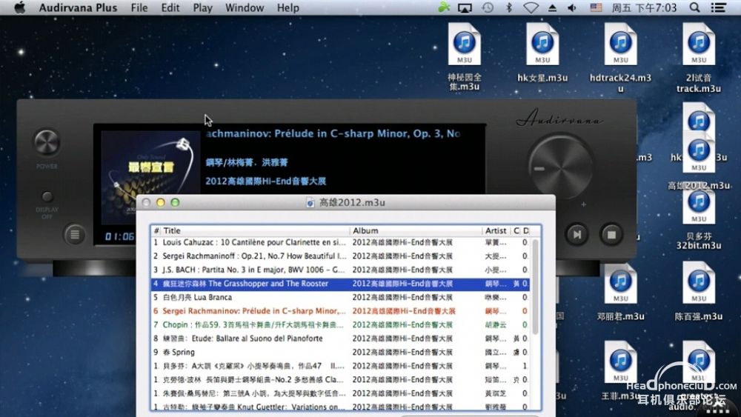Select track Chopin 作品59 in playlist
This screenshot has width=741, height=417.
pos(340,324)
